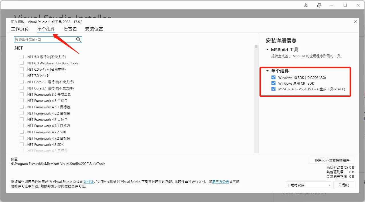The width and height of the screenshot is (365, 202).
Task: Toggle the night mode moon icon
Action: pos(305,5)
